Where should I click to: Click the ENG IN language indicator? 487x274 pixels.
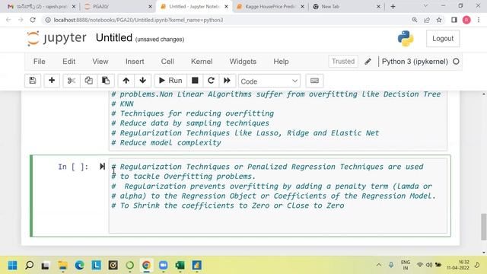point(406,265)
